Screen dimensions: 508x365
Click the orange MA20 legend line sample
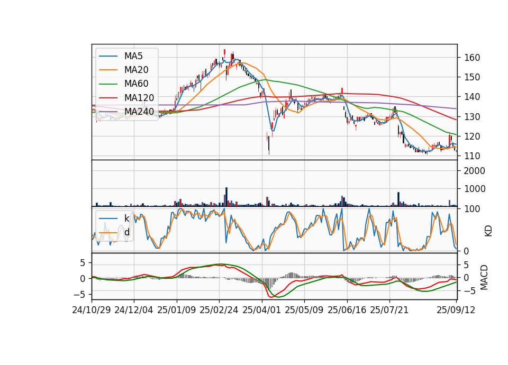click(x=108, y=70)
